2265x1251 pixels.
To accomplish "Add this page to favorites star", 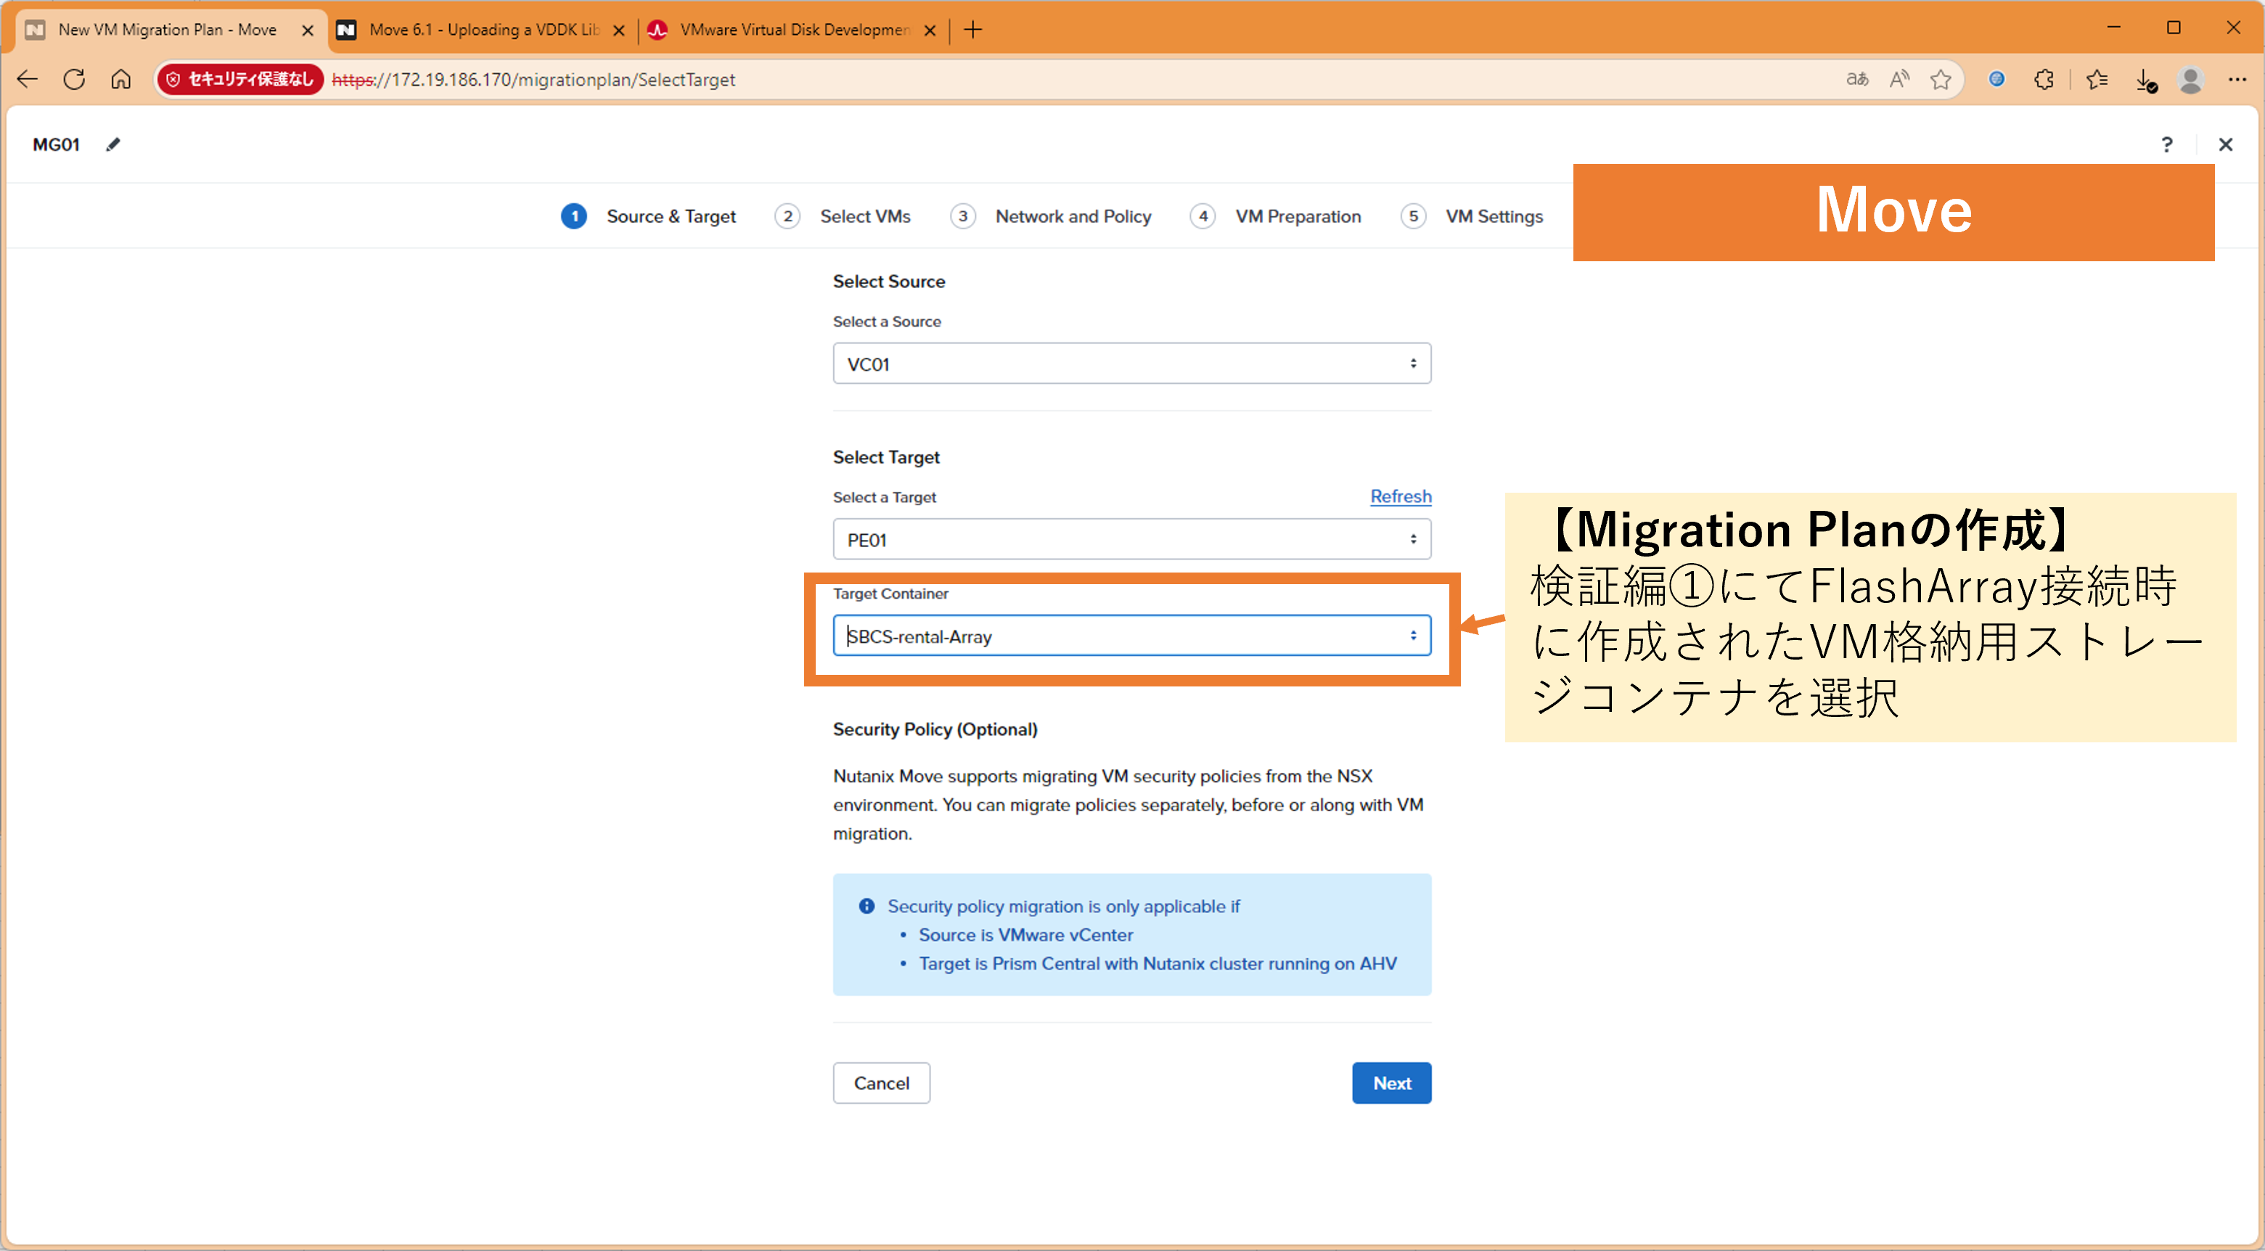I will point(1941,79).
